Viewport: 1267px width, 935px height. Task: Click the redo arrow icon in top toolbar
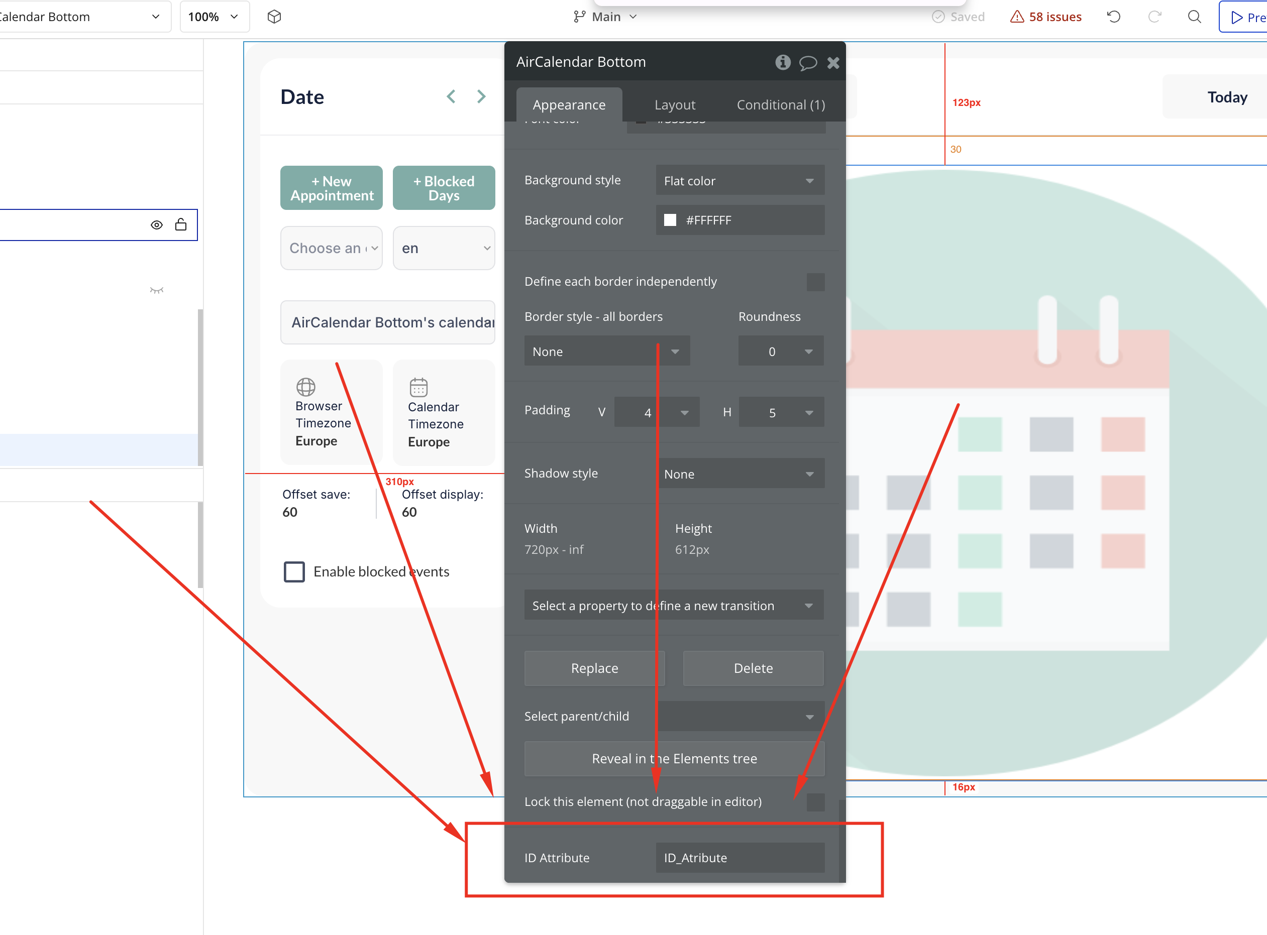coord(1153,17)
